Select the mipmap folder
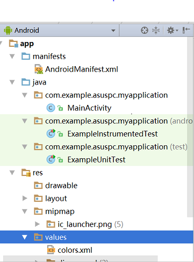This screenshot has height=262, width=194. (60, 211)
